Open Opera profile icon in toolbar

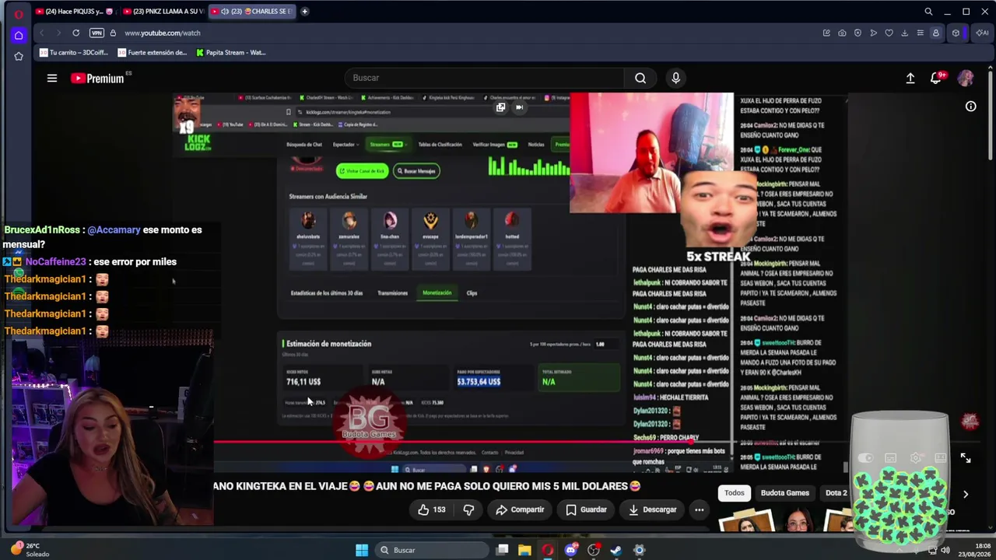(935, 33)
